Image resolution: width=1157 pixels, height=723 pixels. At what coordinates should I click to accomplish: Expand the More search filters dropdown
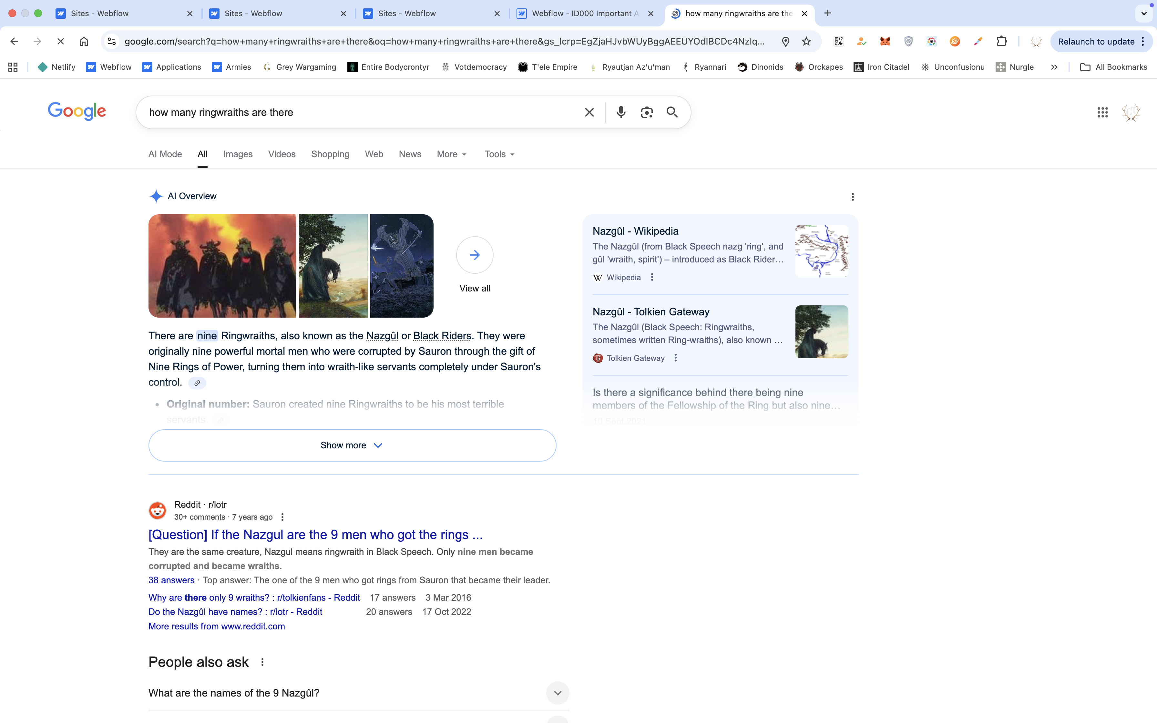click(451, 155)
